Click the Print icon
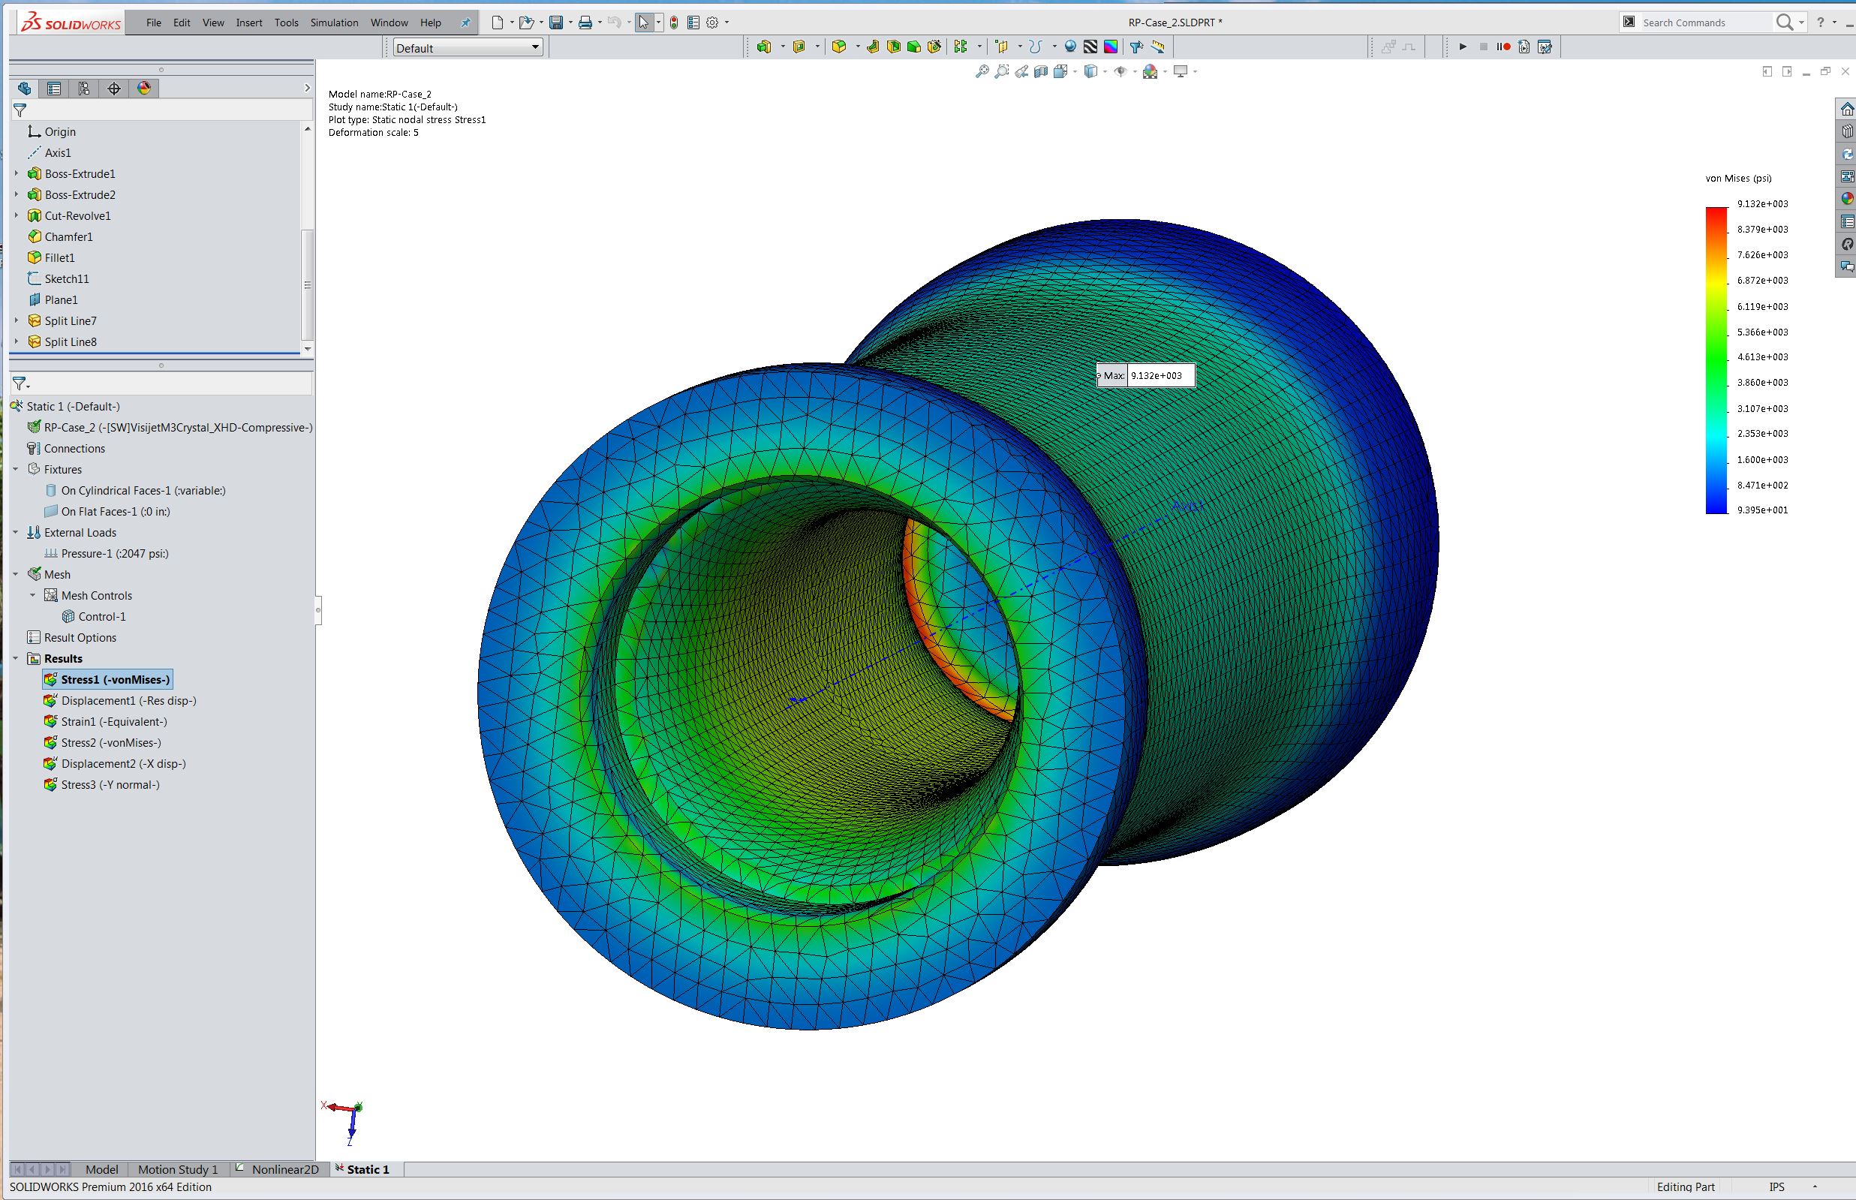 585,23
